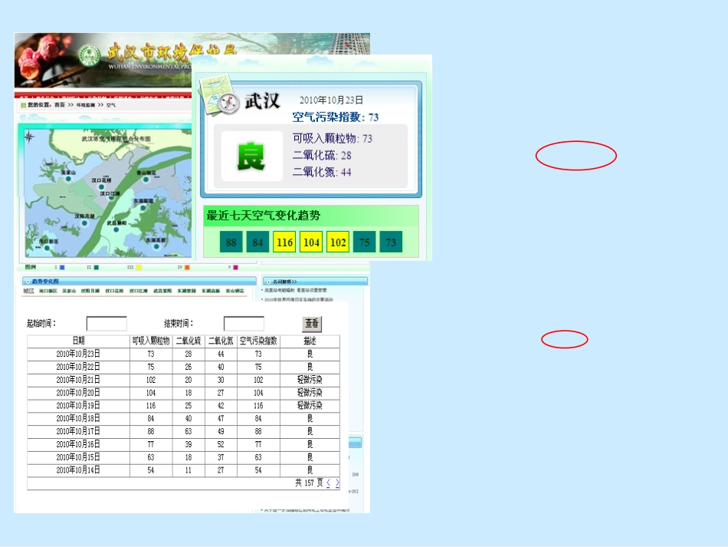Go to next table page arrow
Viewport: 728px width, 547px height.
pyautogui.click(x=337, y=483)
